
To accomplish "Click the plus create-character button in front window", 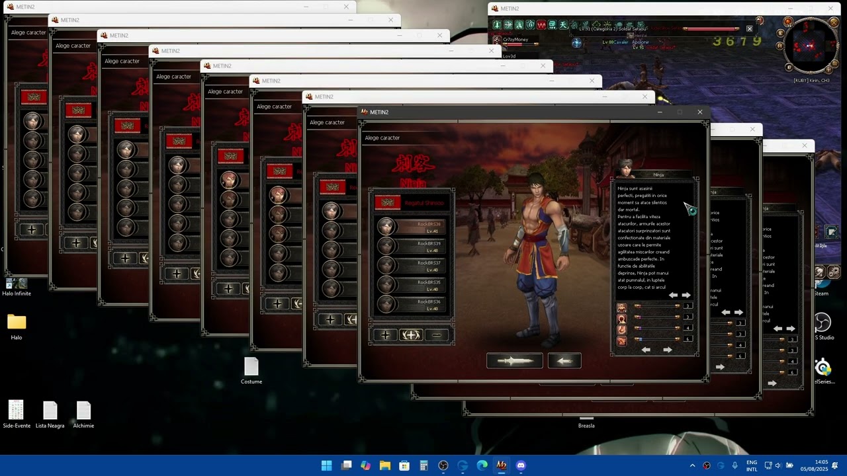I will point(385,335).
